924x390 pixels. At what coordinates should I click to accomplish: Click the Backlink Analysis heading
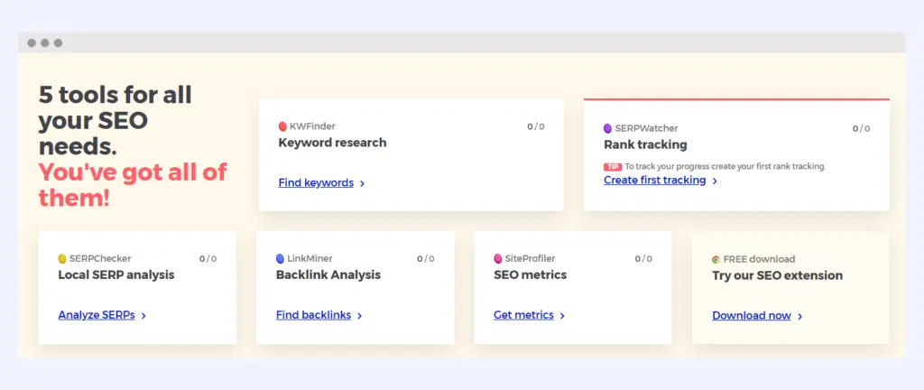point(328,274)
